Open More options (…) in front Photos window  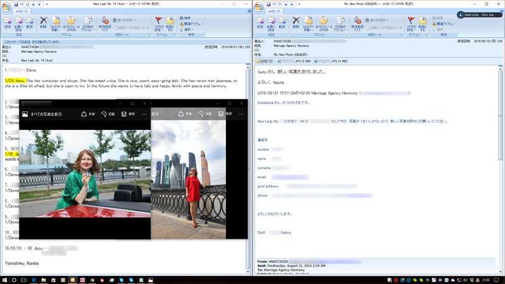[144, 114]
